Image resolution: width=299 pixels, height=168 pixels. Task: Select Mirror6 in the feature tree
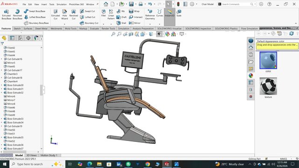11,97
